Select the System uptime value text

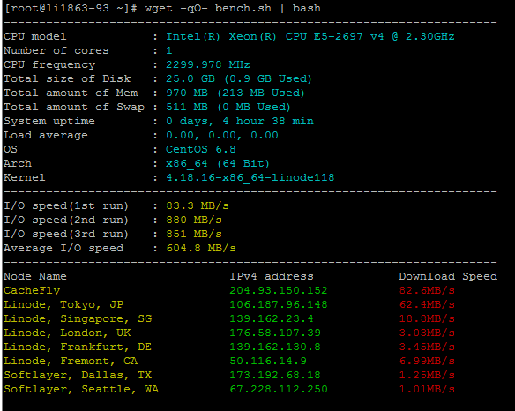(x=240, y=121)
